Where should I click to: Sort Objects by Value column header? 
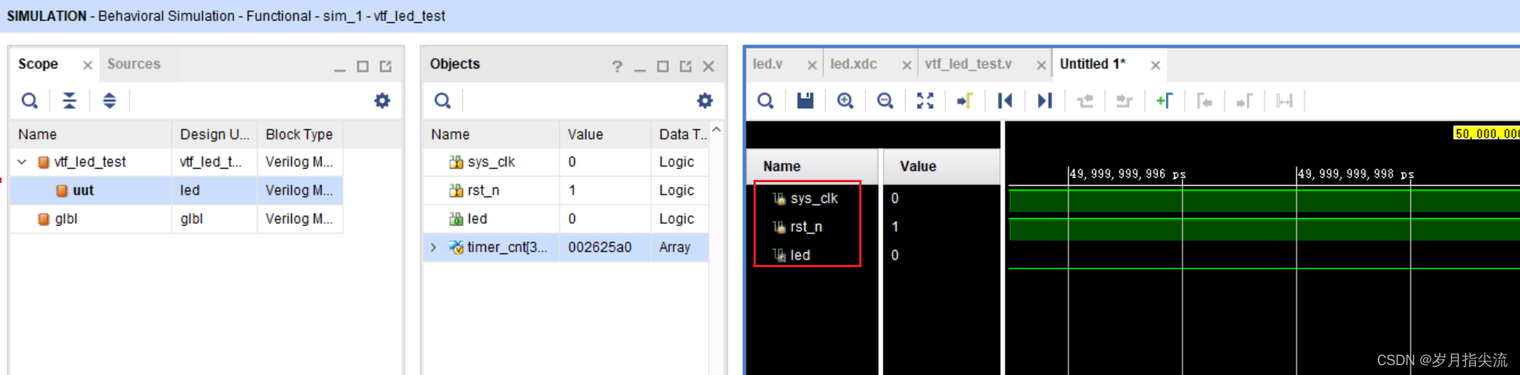point(605,134)
